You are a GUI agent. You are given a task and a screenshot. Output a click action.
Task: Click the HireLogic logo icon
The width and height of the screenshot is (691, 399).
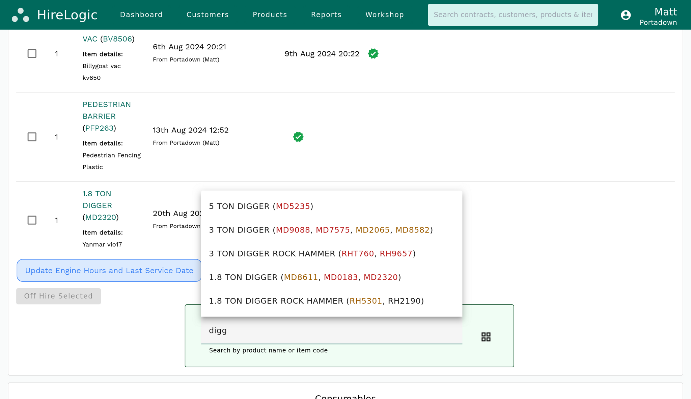pyautogui.click(x=20, y=15)
